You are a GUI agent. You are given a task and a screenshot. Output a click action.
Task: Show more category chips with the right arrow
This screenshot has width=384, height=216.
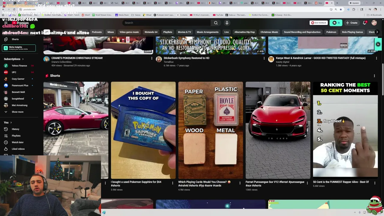click(x=377, y=32)
